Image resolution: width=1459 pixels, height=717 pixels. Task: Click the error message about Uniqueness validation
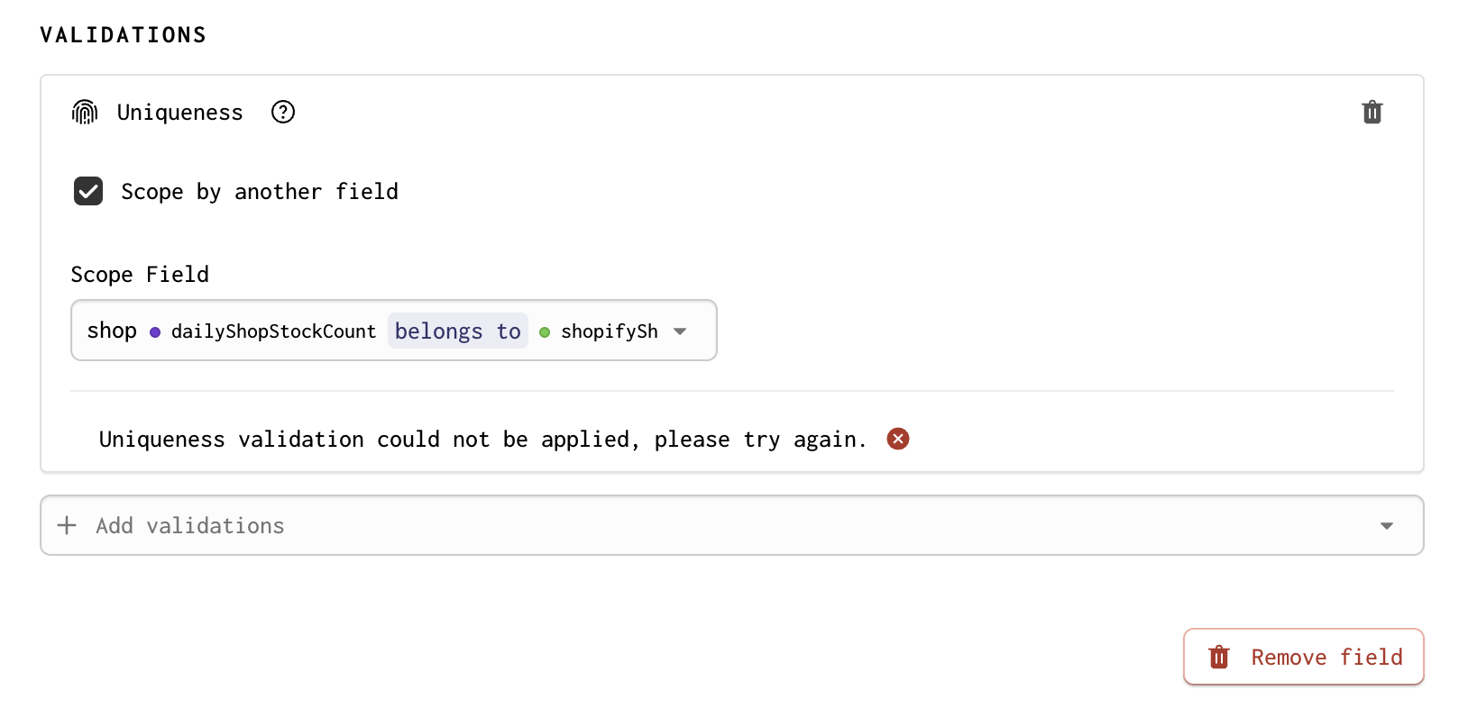coord(482,439)
